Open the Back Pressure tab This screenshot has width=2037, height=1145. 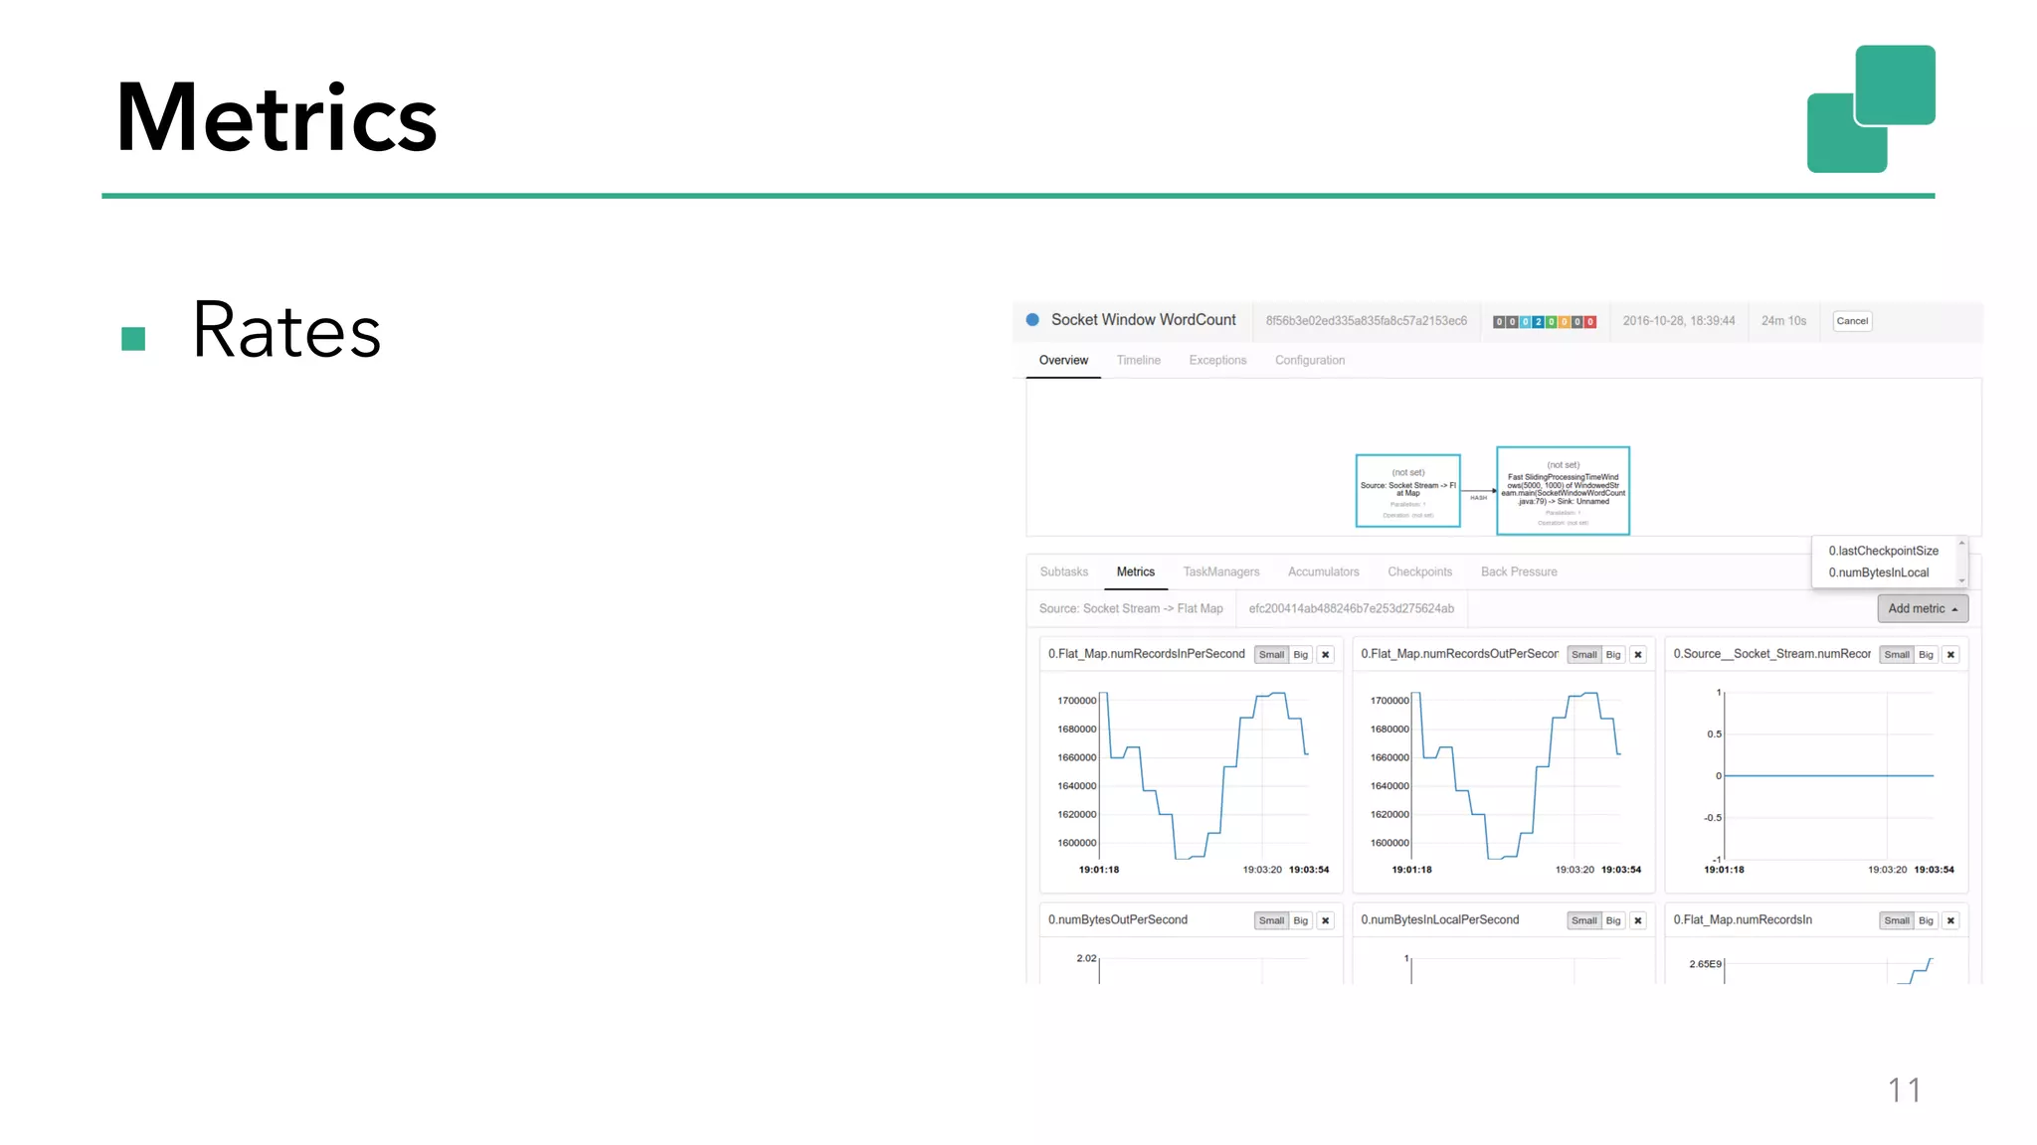1519,572
